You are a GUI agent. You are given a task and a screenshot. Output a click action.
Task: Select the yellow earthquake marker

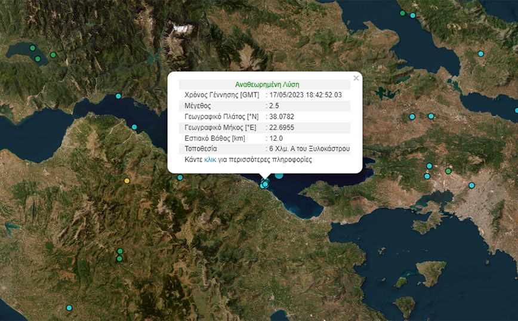click(x=127, y=181)
